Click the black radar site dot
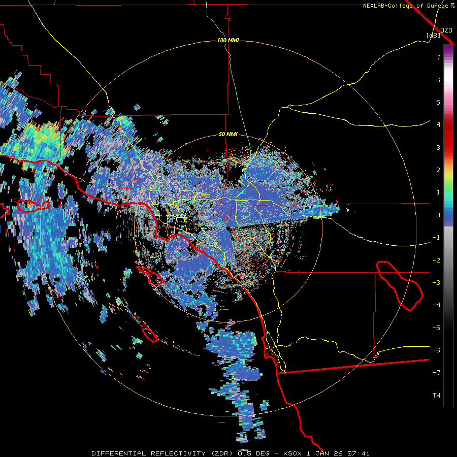 (228, 228)
